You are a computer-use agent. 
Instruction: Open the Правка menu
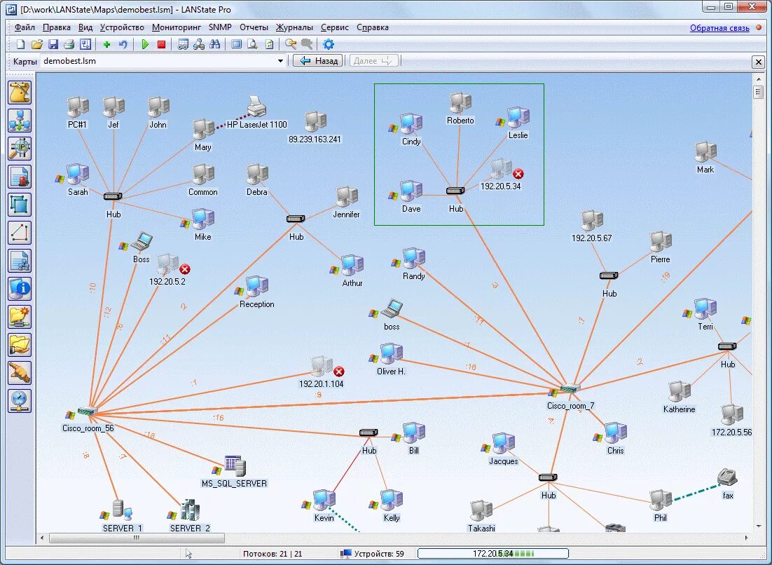click(x=56, y=27)
